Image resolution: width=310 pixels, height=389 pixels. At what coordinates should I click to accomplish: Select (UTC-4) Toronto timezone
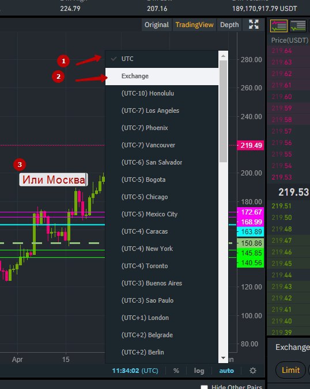tap(162, 266)
